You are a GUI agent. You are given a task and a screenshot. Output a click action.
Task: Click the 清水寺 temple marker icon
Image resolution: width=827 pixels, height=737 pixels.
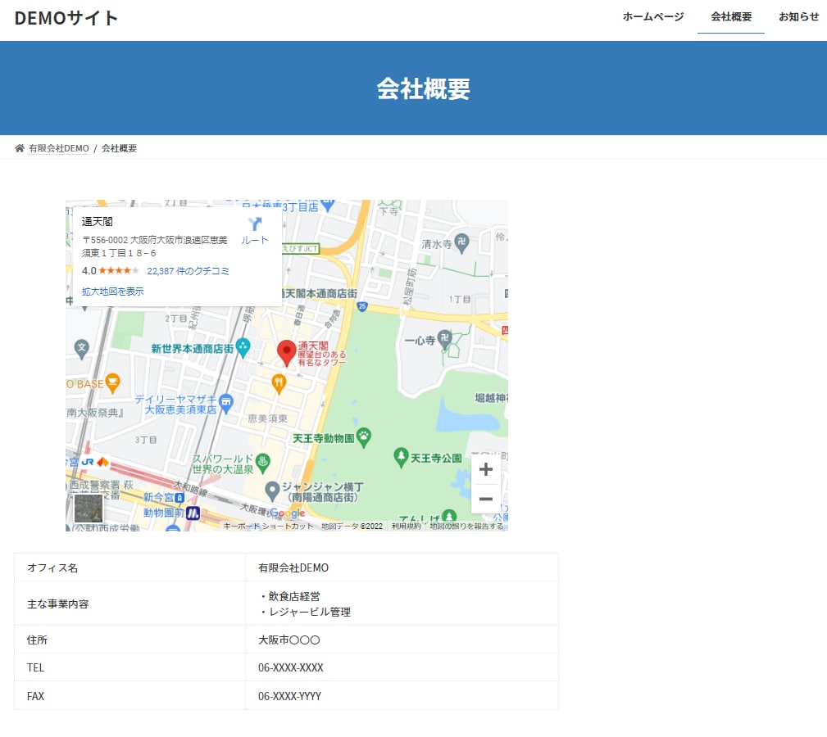point(461,243)
